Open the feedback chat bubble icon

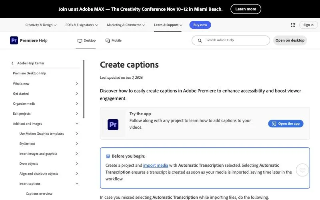pos(302,170)
